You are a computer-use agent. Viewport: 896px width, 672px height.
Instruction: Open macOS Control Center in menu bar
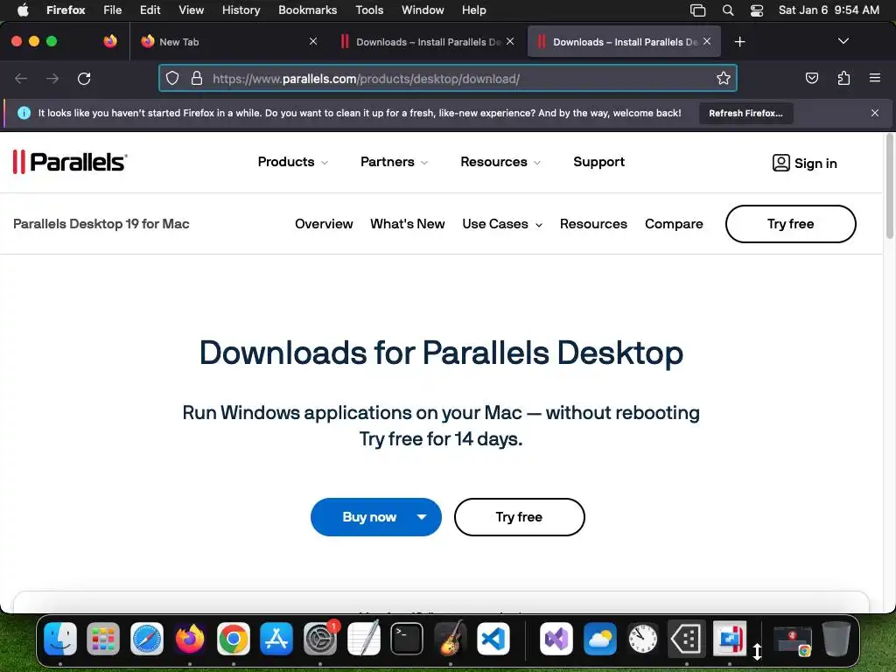[x=757, y=10]
